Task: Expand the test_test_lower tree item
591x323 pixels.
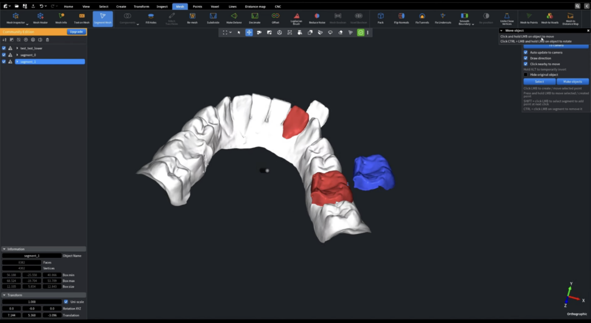Action: tap(17, 48)
